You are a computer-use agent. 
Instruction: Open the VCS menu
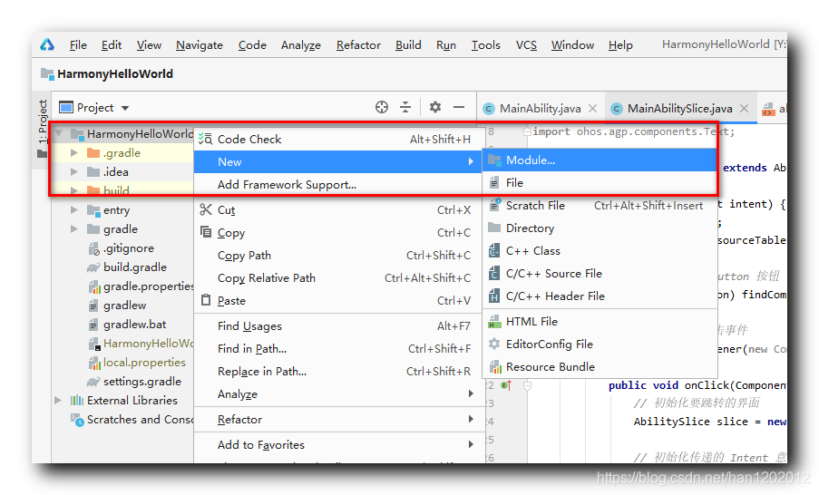(x=526, y=45)
